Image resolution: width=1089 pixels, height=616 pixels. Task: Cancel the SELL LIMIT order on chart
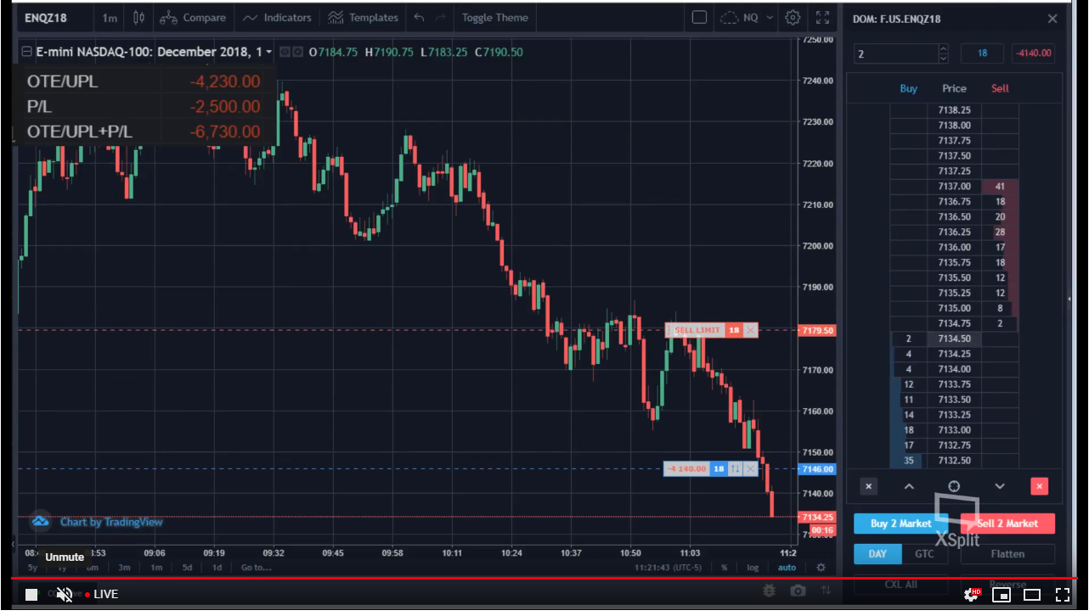pos(750,330)
